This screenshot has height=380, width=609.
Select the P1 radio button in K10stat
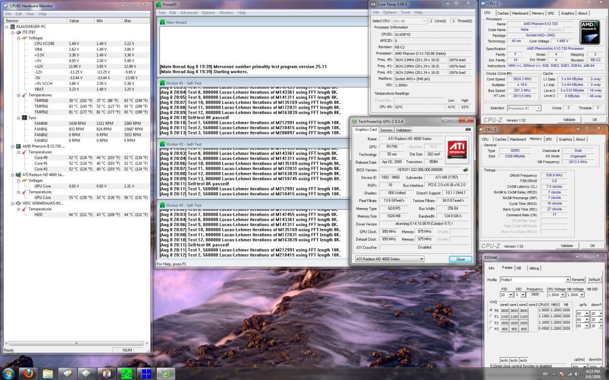pyautogui.click(x=491, y=316)
